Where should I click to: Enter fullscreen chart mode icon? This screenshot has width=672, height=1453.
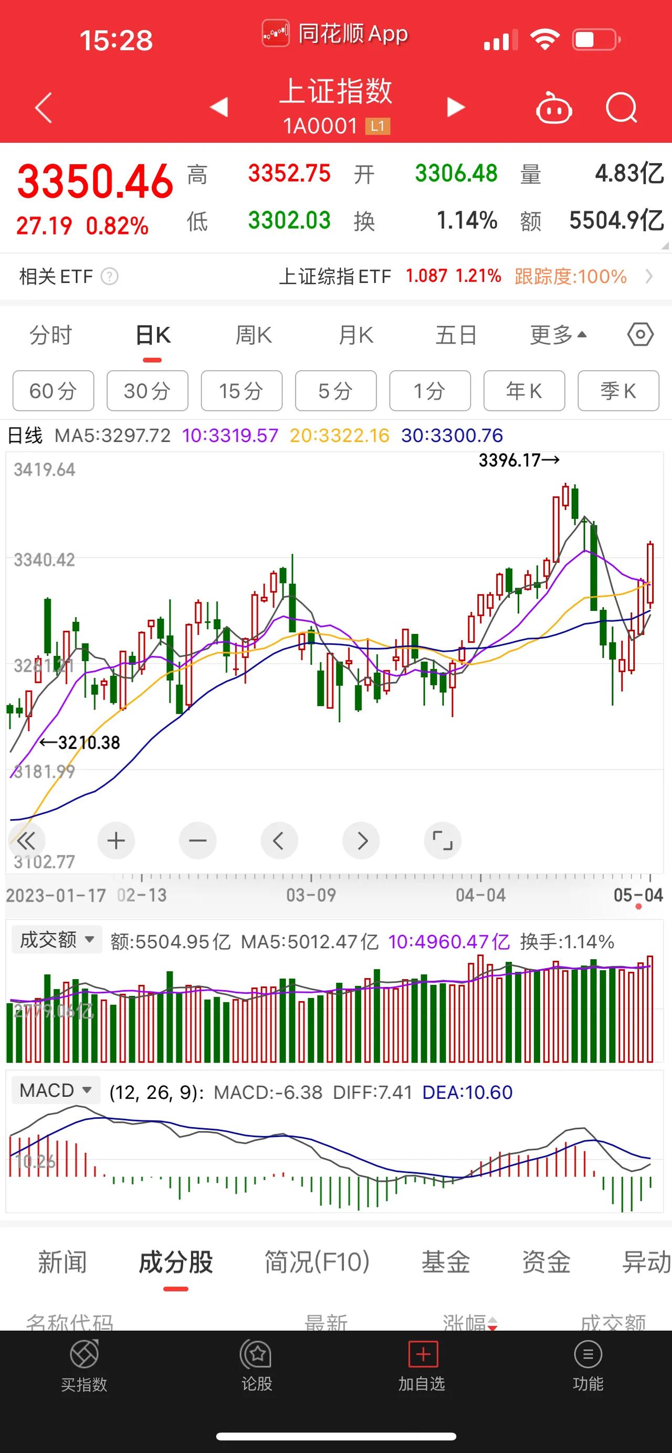443,841
